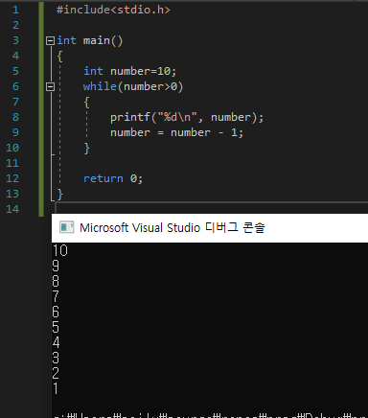Screen dimensions: 368x418
Task: Click line number 10 in the gutter
Action: (12, 148)
